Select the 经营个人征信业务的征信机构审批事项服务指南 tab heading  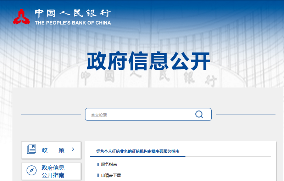pyautogui.click(x=138, y=151)
